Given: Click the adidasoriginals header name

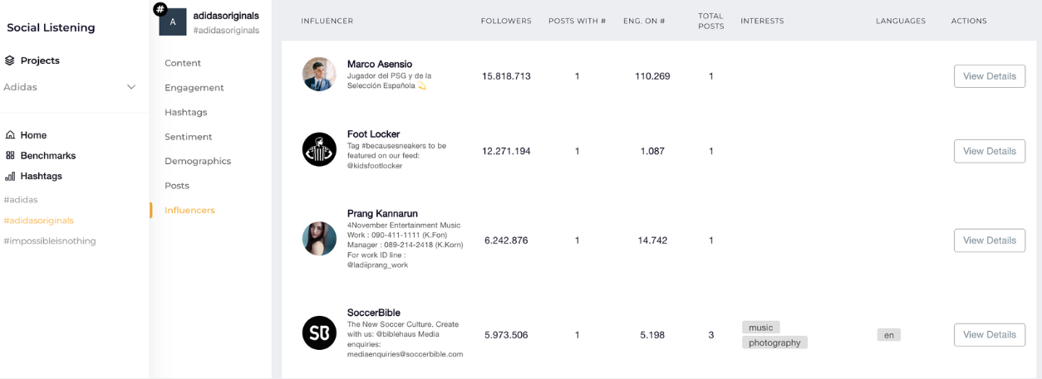Looking at the screenshot, I should click(x=226, y=16).
